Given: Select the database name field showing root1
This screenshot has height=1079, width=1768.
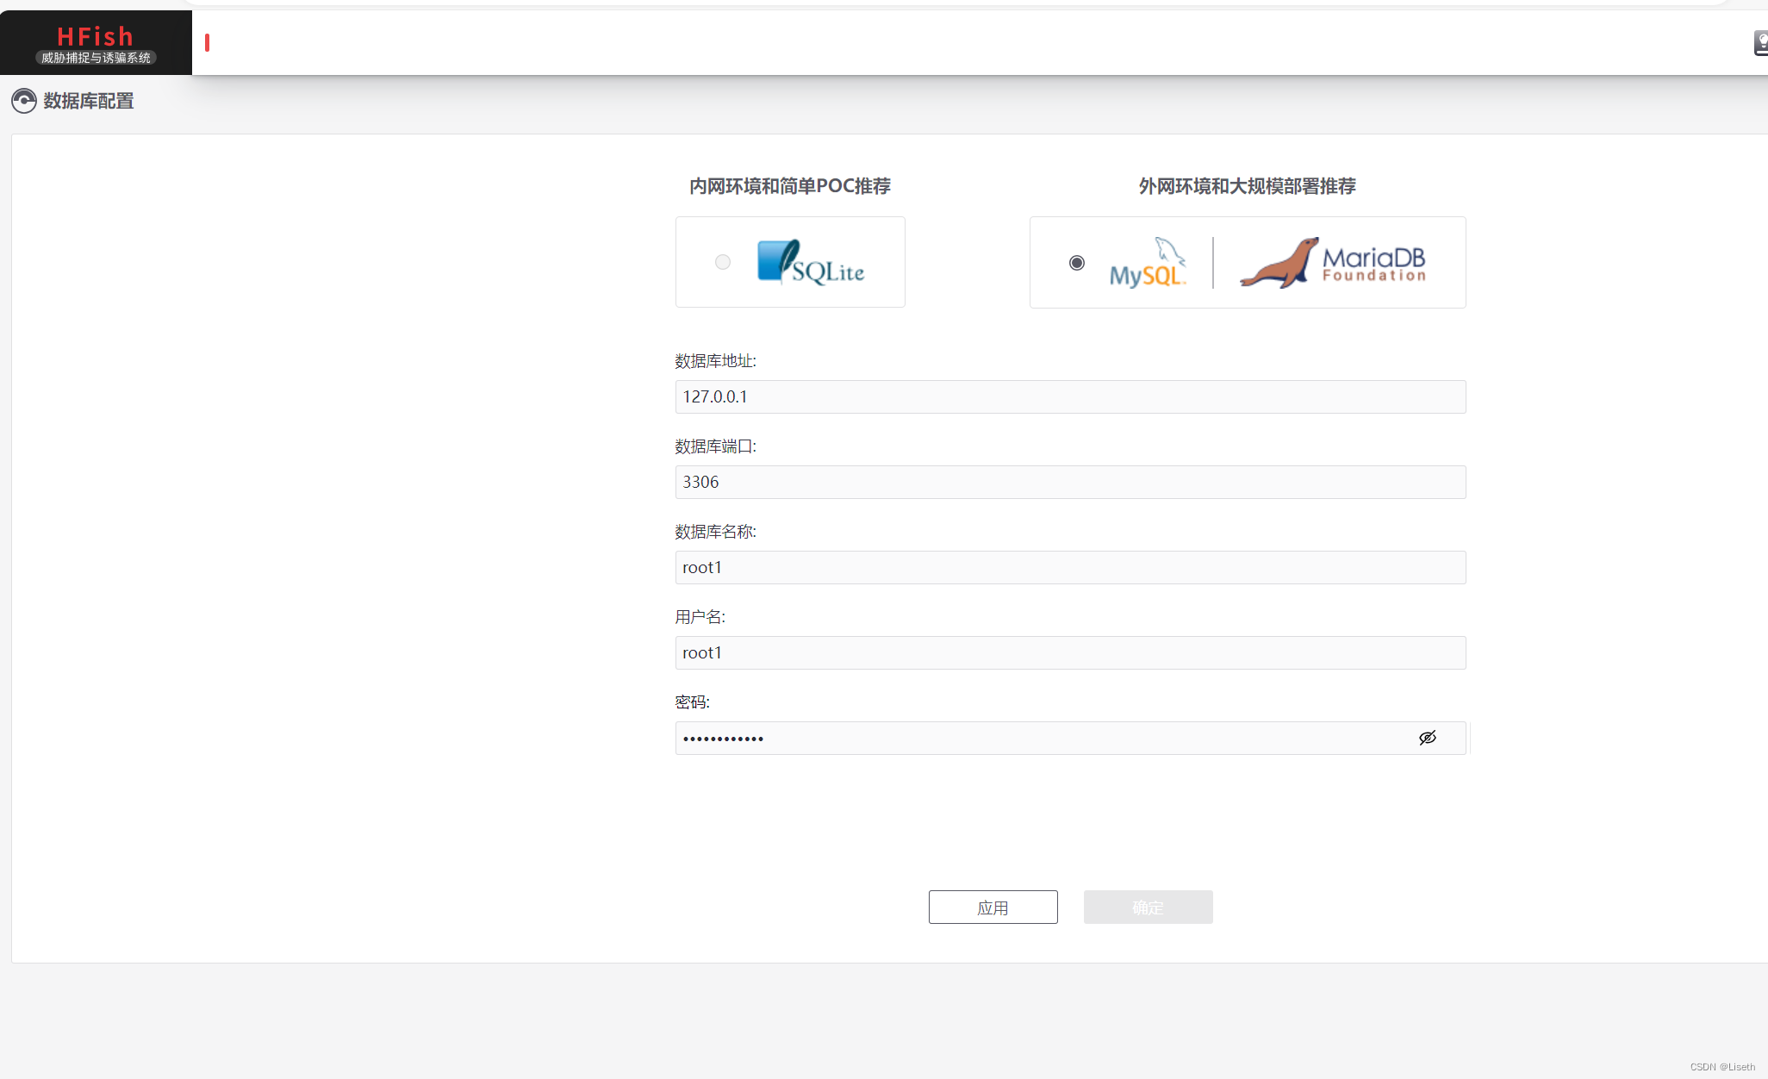Looking at the screenshot, I should 1070,567.
